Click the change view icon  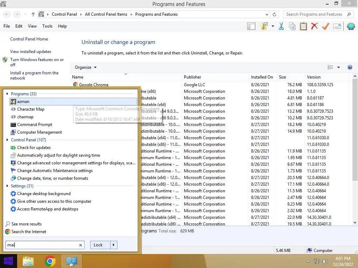pyautogui.click(x=330, y=67)
